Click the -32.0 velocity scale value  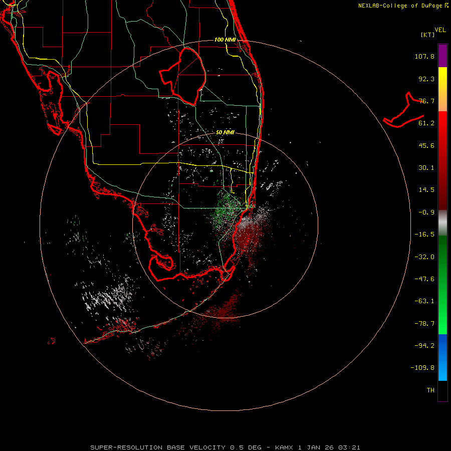point(424,257)
